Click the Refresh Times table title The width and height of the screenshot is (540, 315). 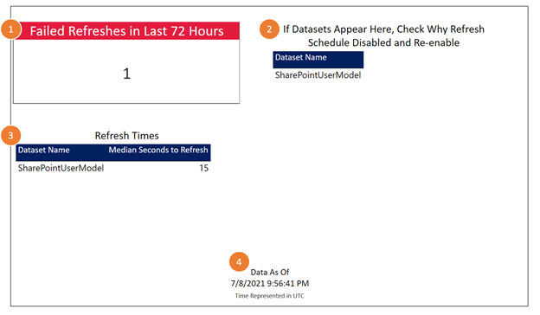pyautogui.click(x=126, y=136)
